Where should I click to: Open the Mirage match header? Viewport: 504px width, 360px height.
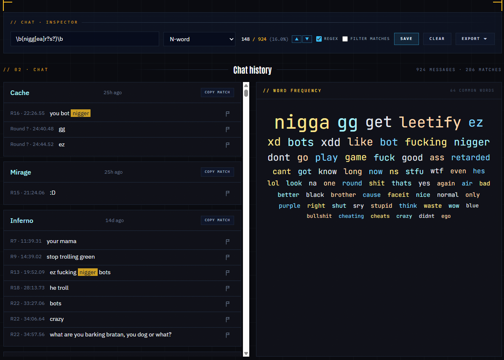[x=122, y=172]
